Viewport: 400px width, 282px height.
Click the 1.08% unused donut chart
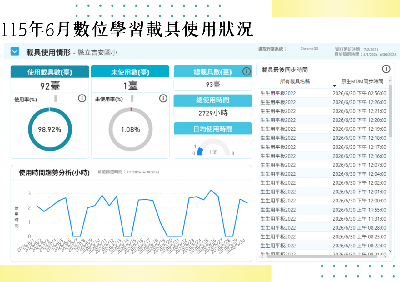pyautogui.click(x=131, y=129)
